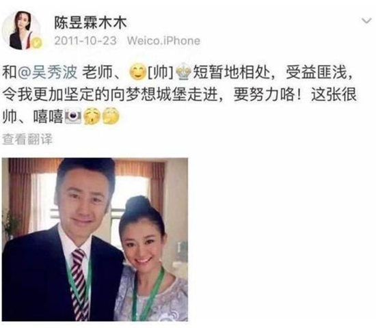Tap the text 受益匪浅 in the post

(x=317, y=72)
